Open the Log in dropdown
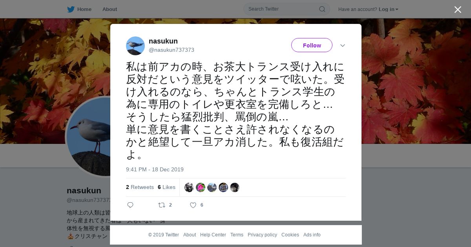471x247 pixels. (x=388, y=9)
